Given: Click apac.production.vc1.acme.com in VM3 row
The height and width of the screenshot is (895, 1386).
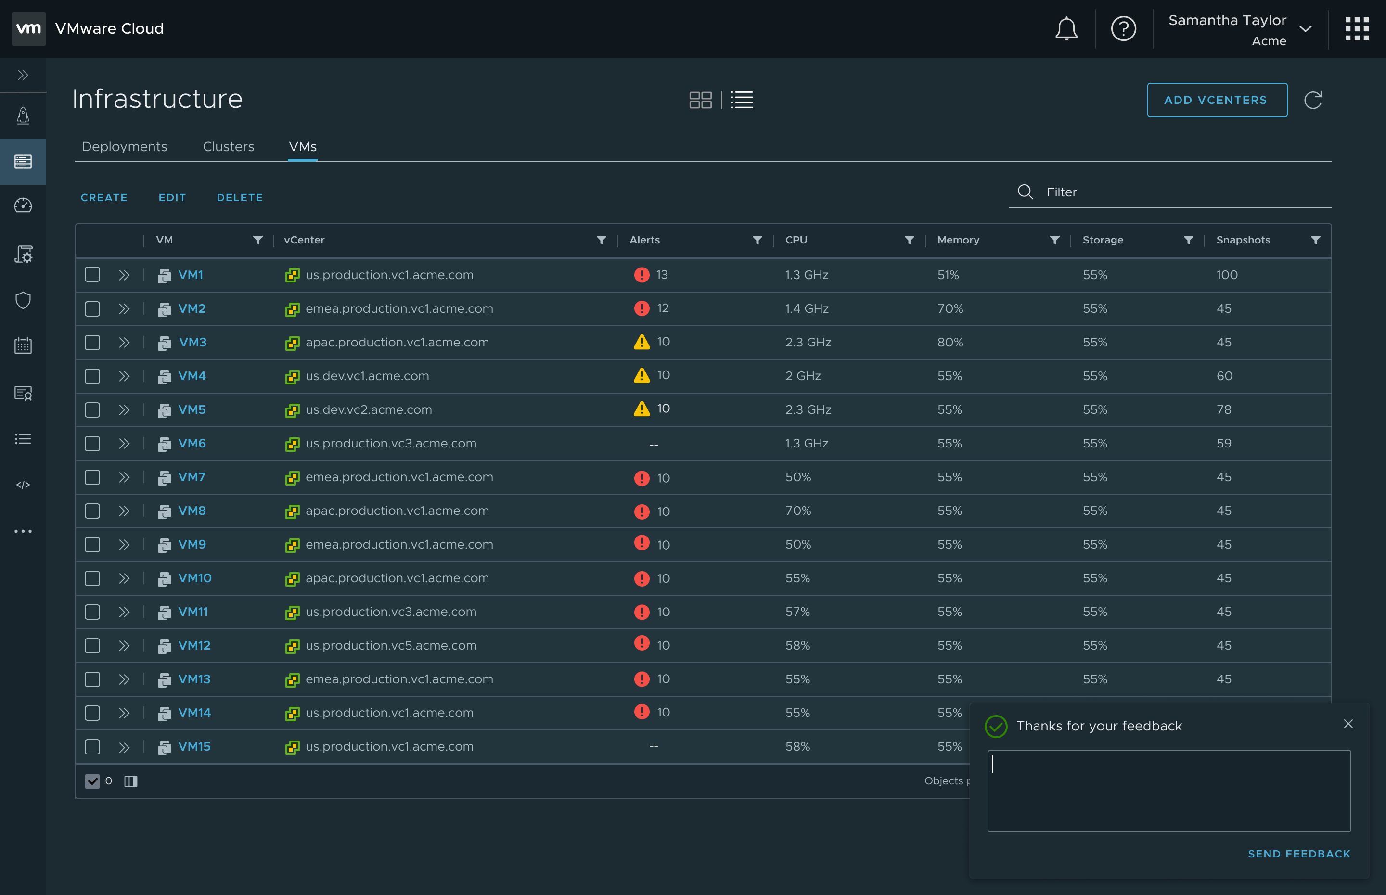Looking at the screenshot, I should tap(397, 342).
